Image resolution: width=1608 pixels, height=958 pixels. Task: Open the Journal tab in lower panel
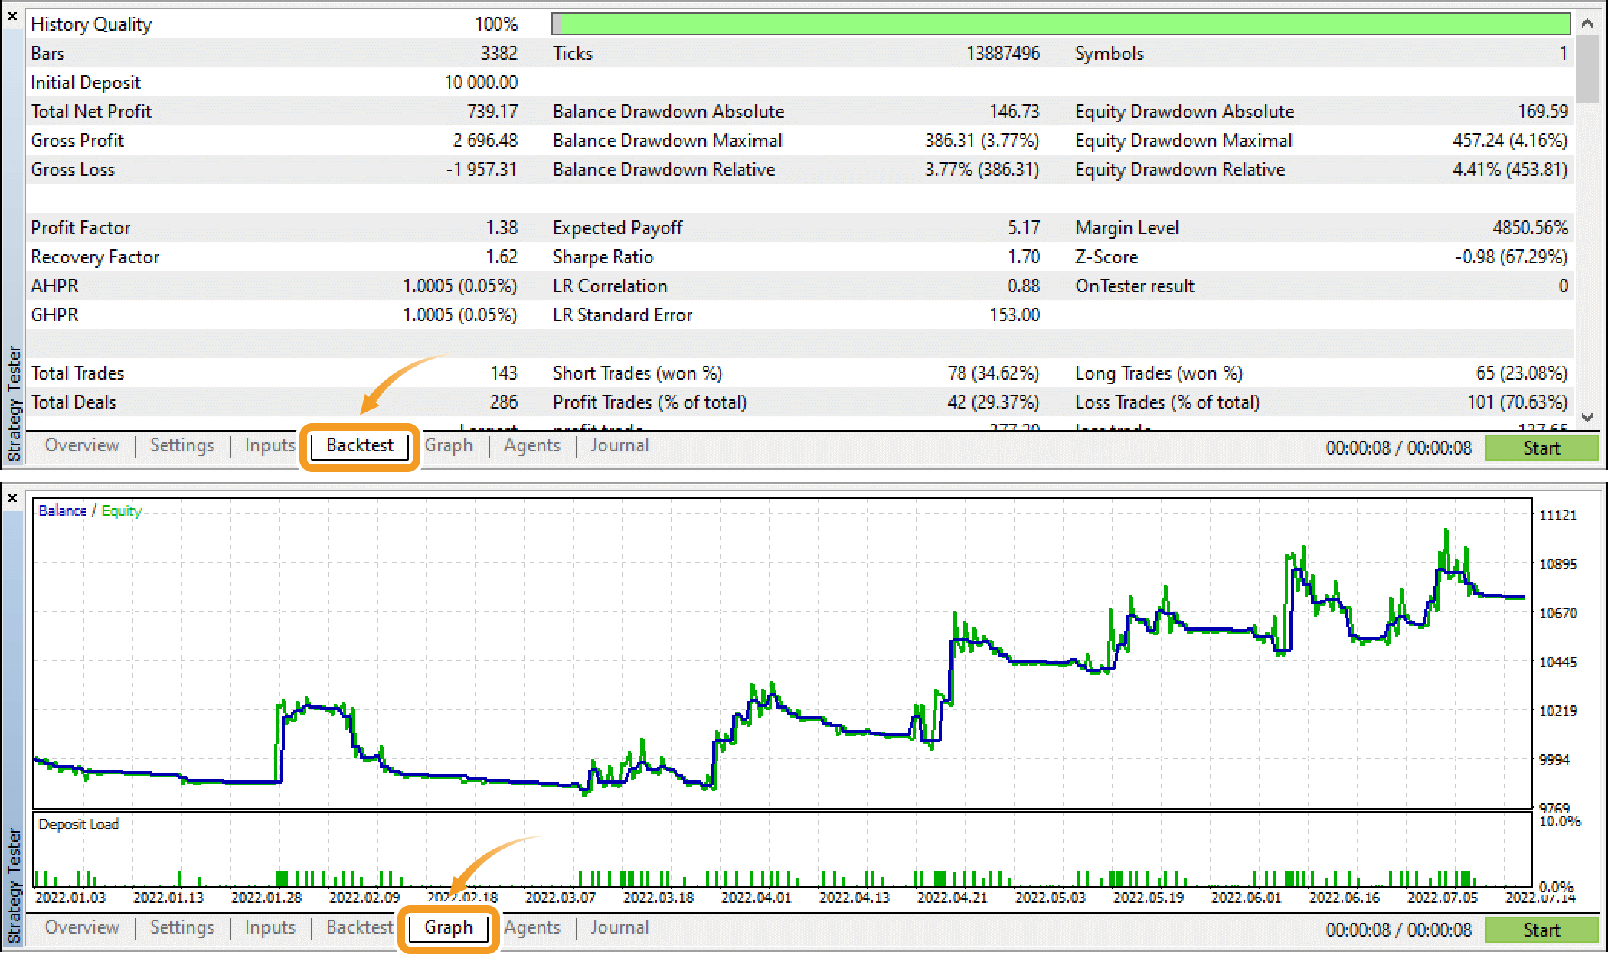tap(619, 927)
